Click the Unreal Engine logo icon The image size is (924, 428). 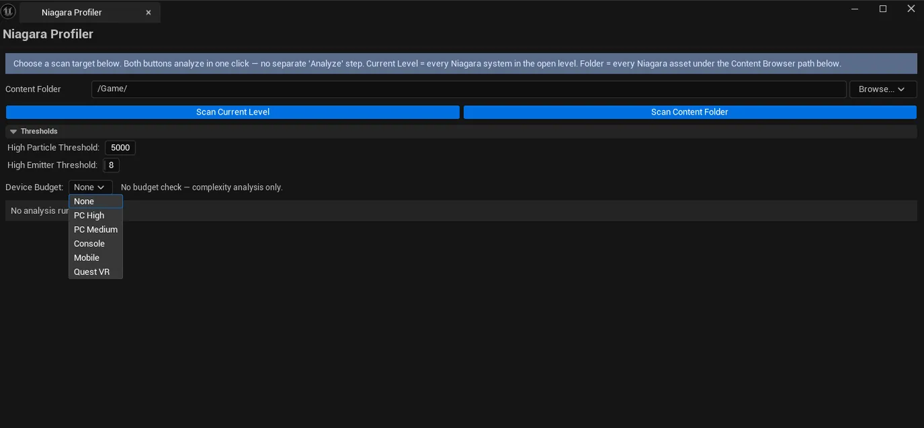(8, 11)
